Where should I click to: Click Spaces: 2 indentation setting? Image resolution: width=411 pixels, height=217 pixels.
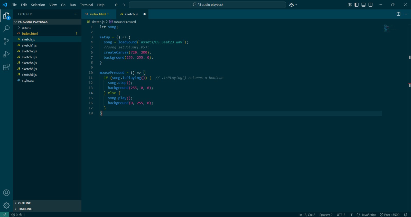click(x=326, y=215)
